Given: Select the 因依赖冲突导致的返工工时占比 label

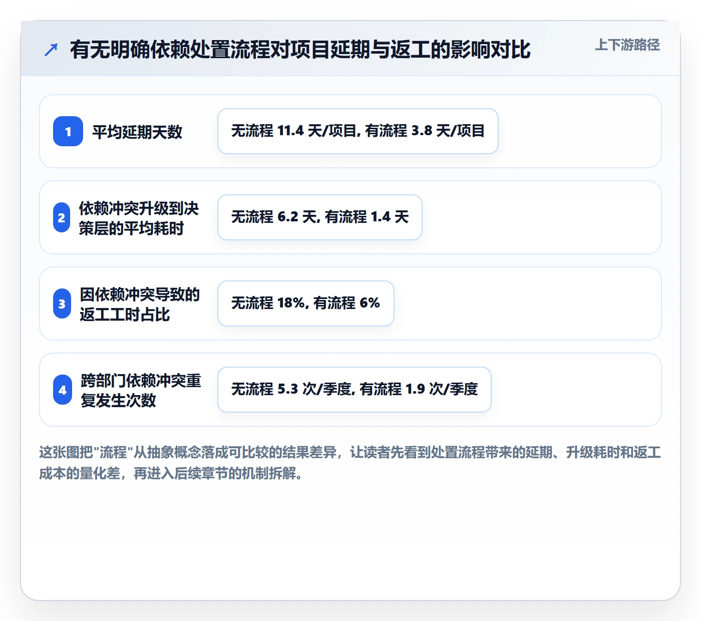Looking at the screenshot, I should click(x=140, y=304).
